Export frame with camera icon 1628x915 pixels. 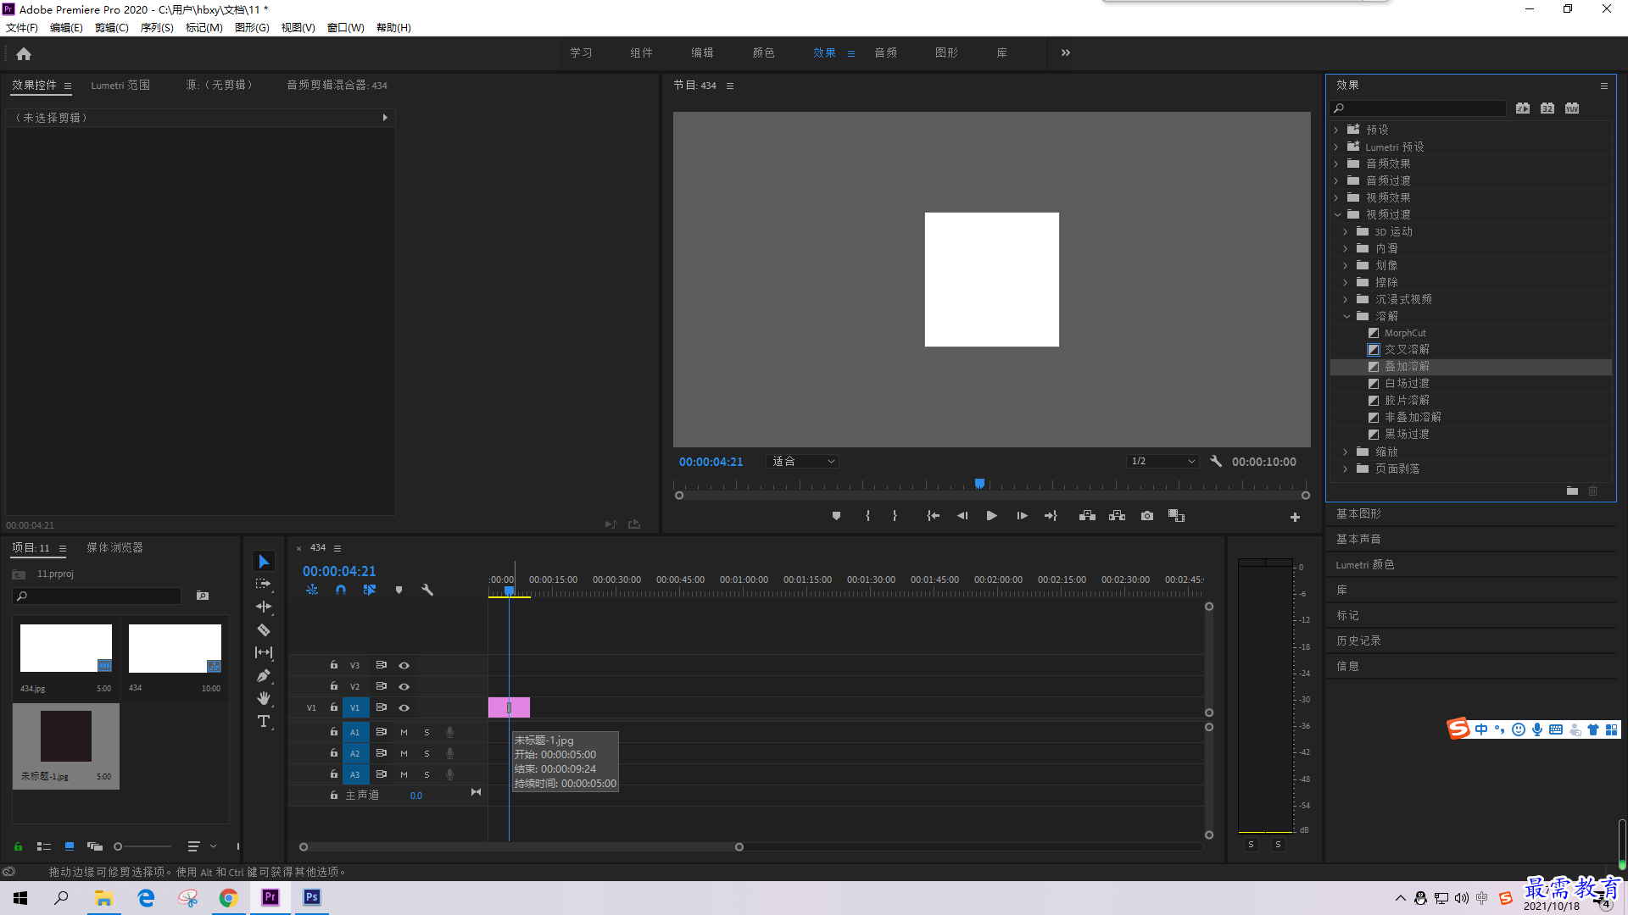[1147, 515]
